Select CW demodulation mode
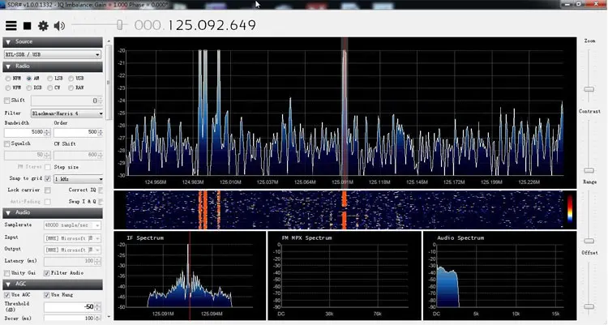This screenshot has width=608, height=325. (x=50, y=88)
